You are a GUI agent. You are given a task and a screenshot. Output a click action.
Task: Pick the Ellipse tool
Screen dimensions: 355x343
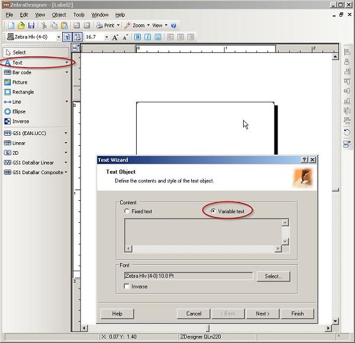19,111
